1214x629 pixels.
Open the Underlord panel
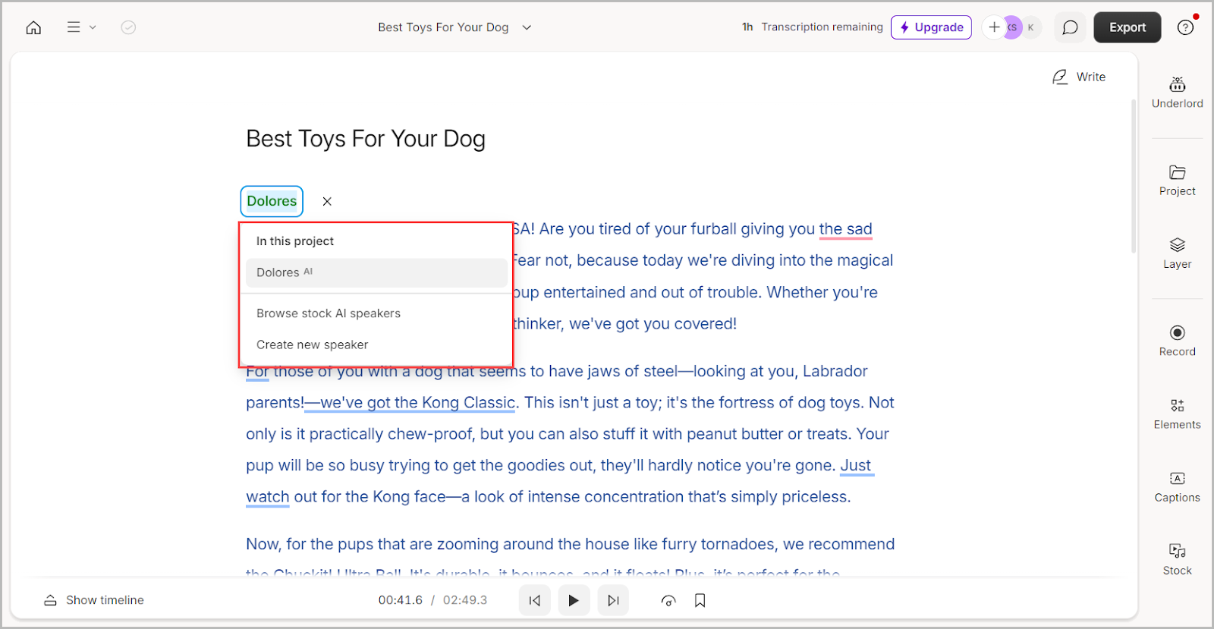(1177, 93)
